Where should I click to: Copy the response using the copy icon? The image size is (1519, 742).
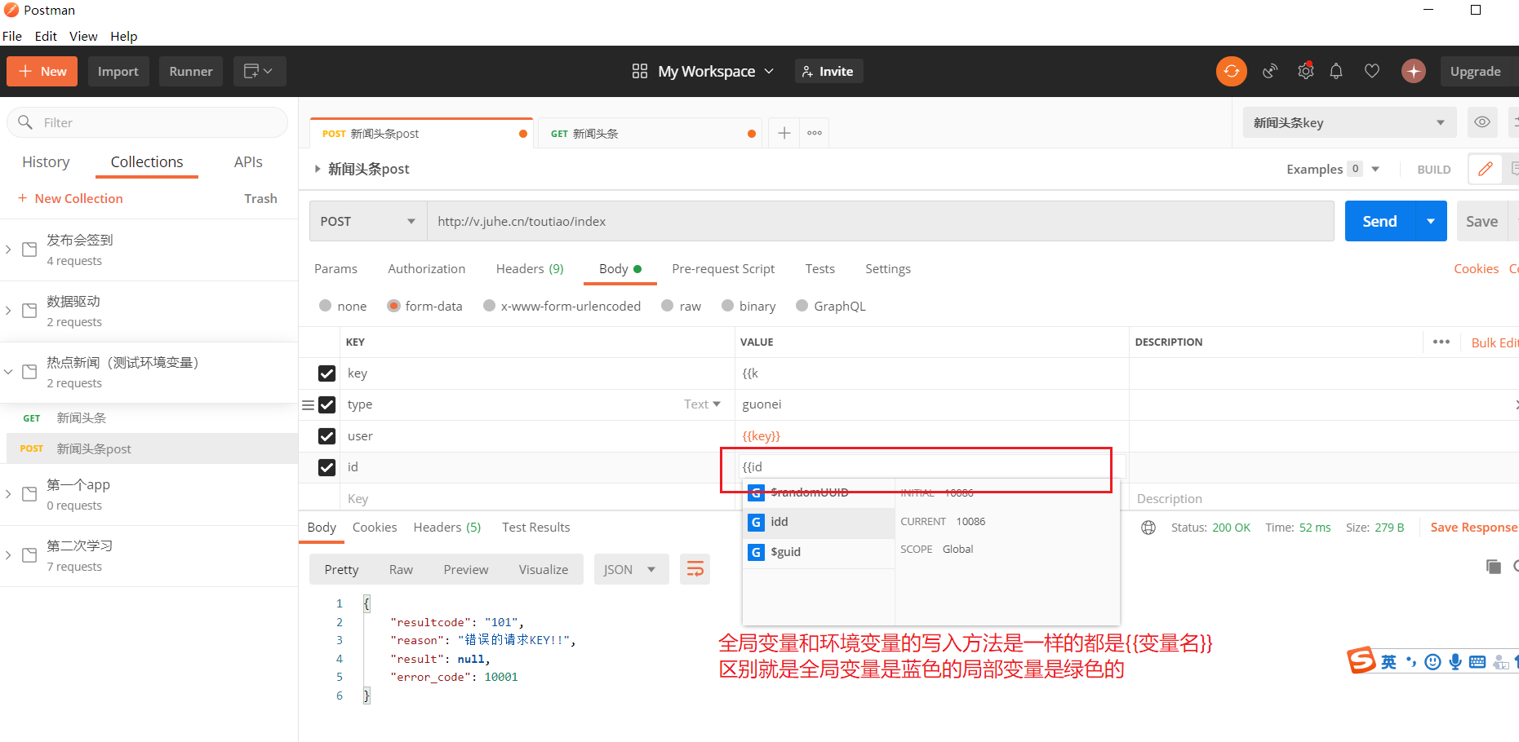click(x=1494, y=566)
